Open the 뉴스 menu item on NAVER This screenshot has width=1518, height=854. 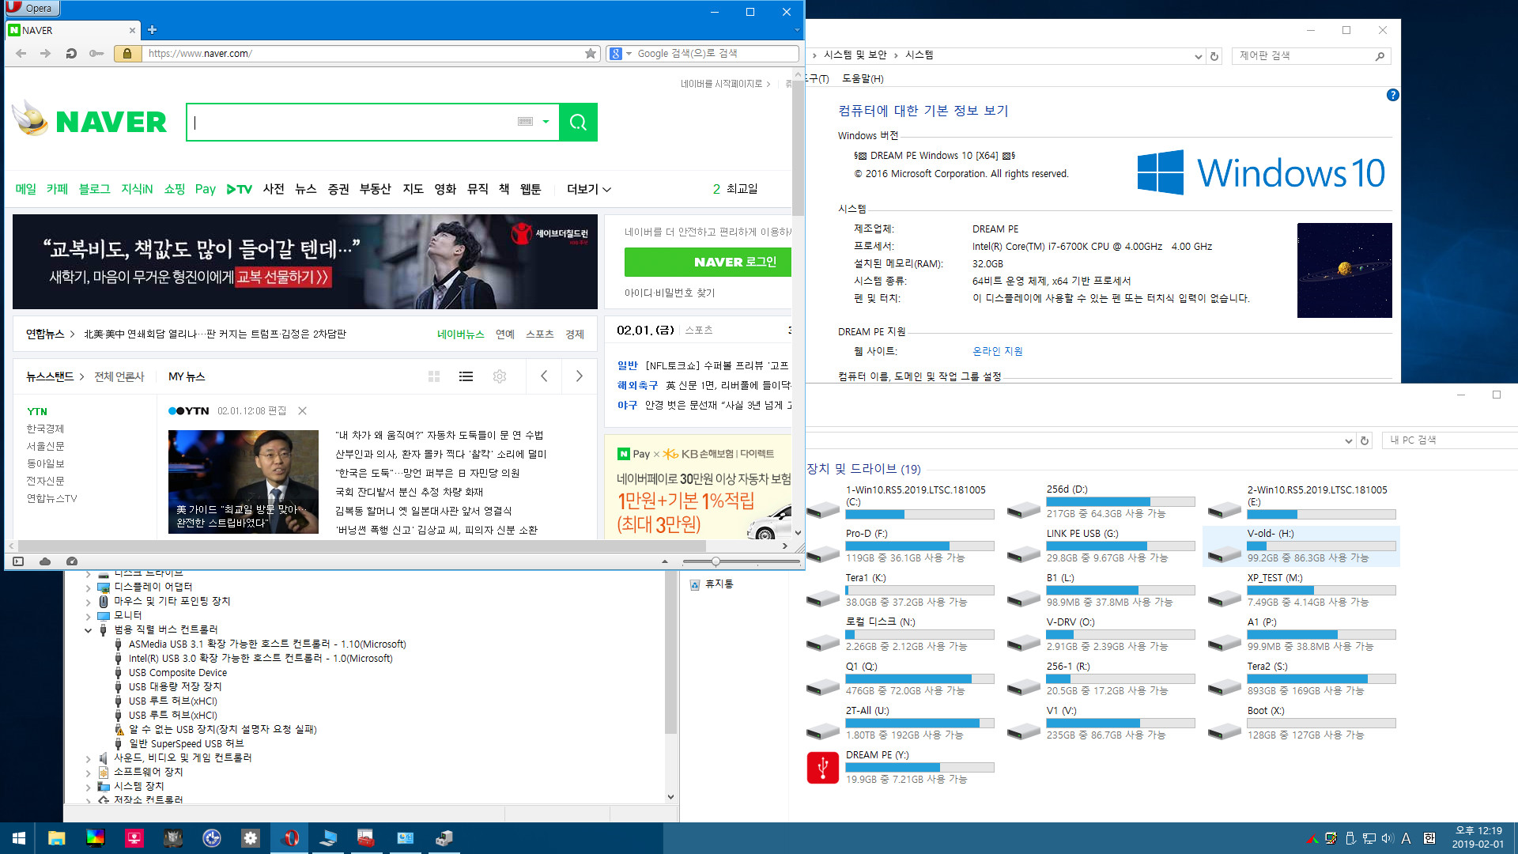[x=305, y=189]
